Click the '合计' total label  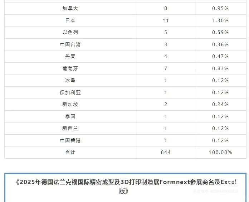(70, 152)
